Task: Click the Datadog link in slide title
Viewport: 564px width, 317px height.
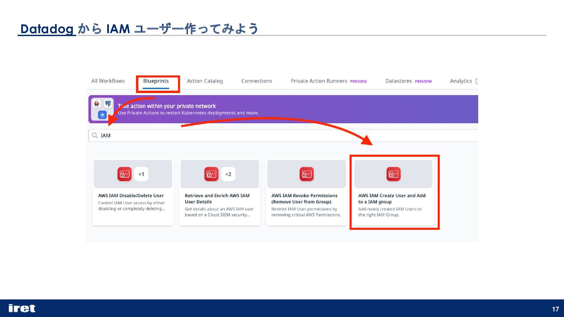Action: pyautogui.click(x=47, y=29)
